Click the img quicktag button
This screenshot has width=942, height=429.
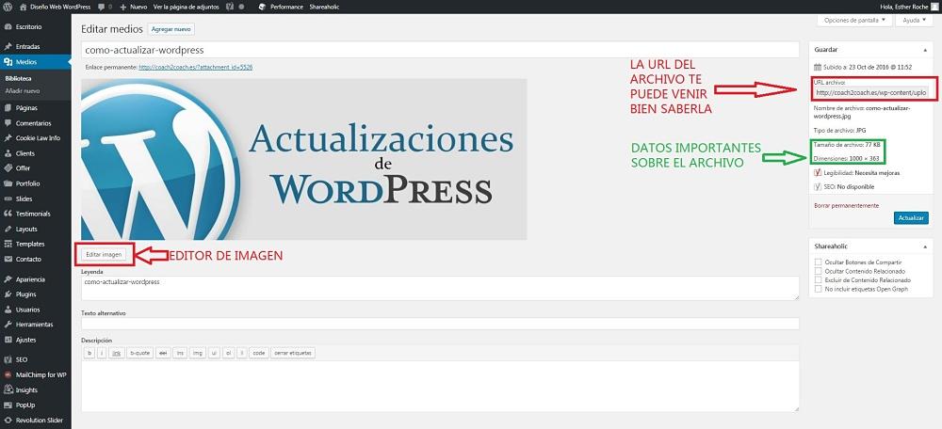click(x=197, y=354)
